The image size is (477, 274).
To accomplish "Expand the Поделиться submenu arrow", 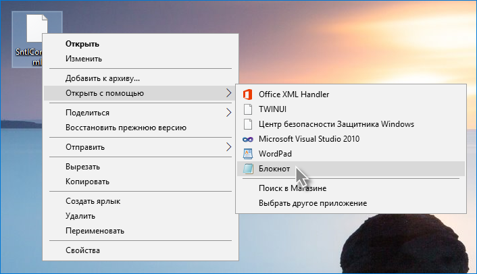I will (229, 113).
